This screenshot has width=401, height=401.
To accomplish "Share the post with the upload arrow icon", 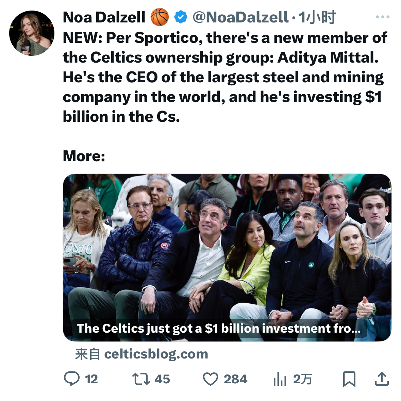I will click(x=382, y=379).
